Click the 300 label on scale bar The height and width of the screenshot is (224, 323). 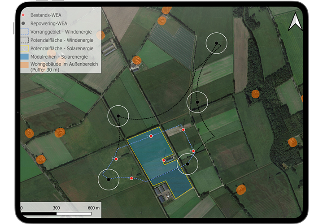tap(57, 208)
